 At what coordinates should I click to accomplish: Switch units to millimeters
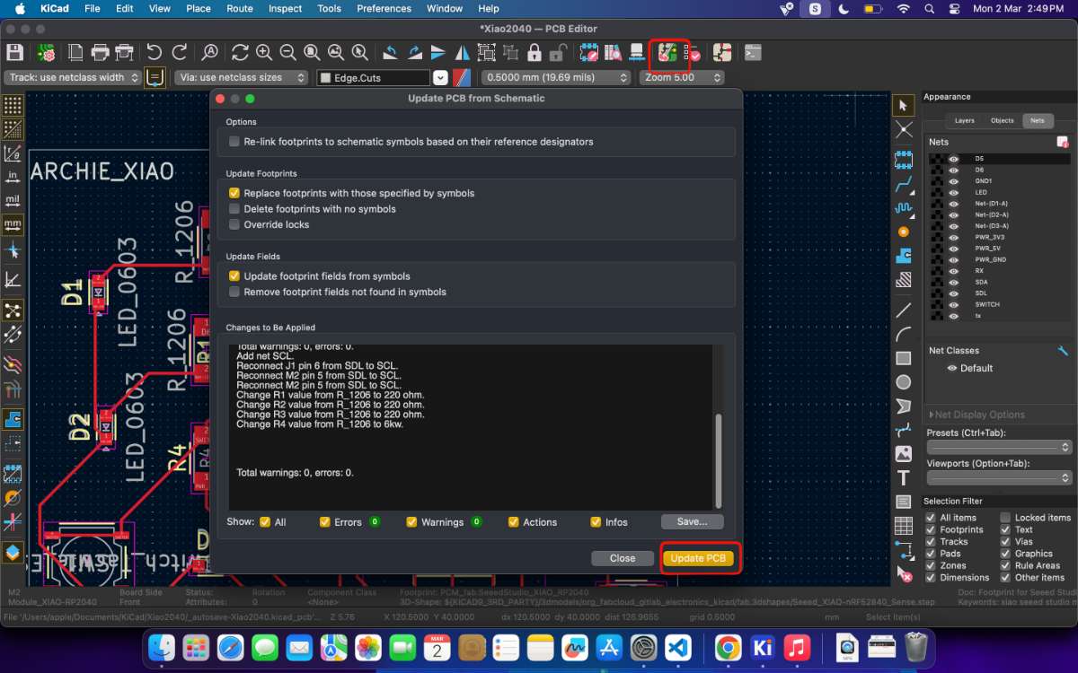coord(13,223)
